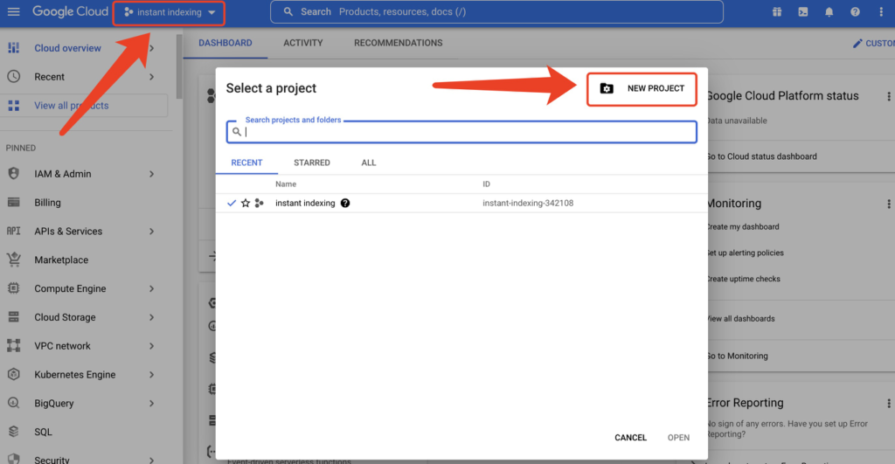
Task: Select the STARRED tab in dialog
Action: 312,163
